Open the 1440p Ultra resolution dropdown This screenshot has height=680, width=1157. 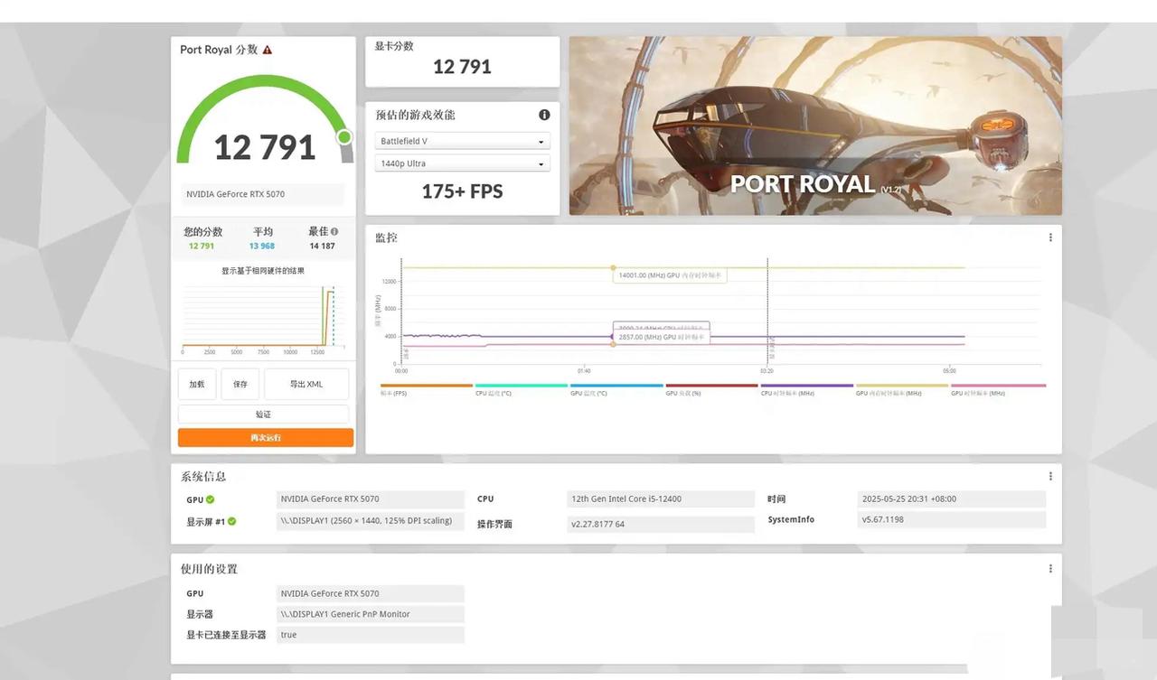tap(462, 163)
